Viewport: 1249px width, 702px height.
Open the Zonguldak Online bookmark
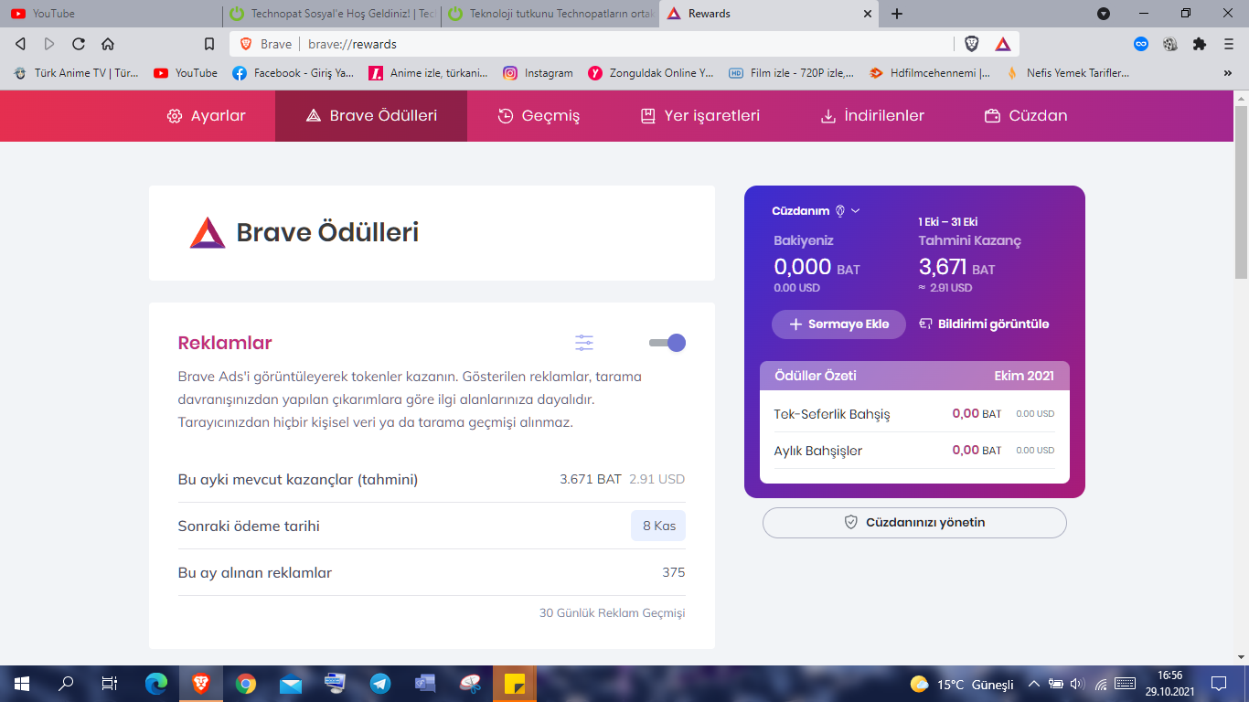[x=651, y=73]
